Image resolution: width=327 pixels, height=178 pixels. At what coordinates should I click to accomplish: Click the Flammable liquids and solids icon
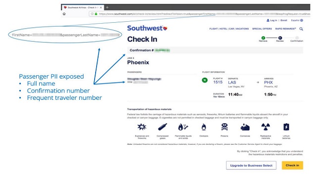coord(183,127)
